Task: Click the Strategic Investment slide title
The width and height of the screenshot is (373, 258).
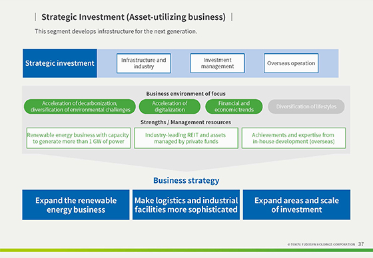Action: (x=133, y=17)
